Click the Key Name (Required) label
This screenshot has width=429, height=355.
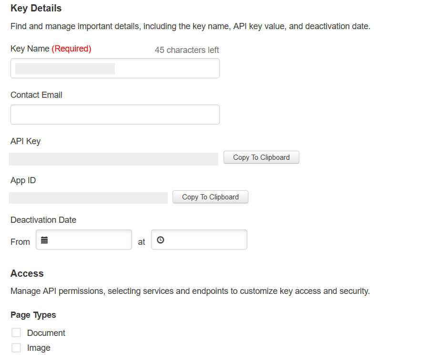click(x=51, y=49)
